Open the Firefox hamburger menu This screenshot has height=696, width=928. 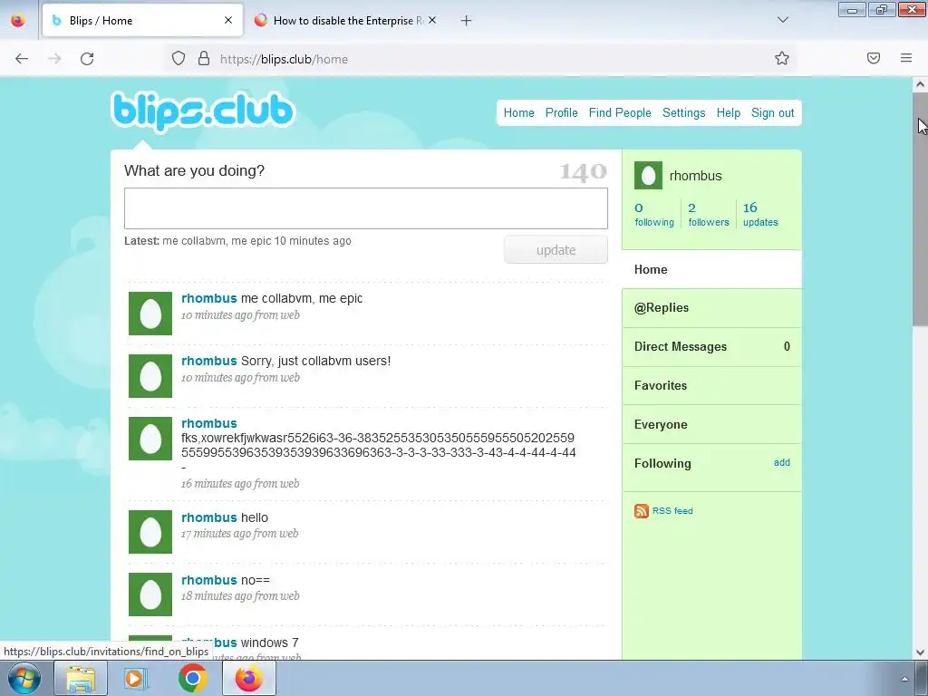coord(906,58)
